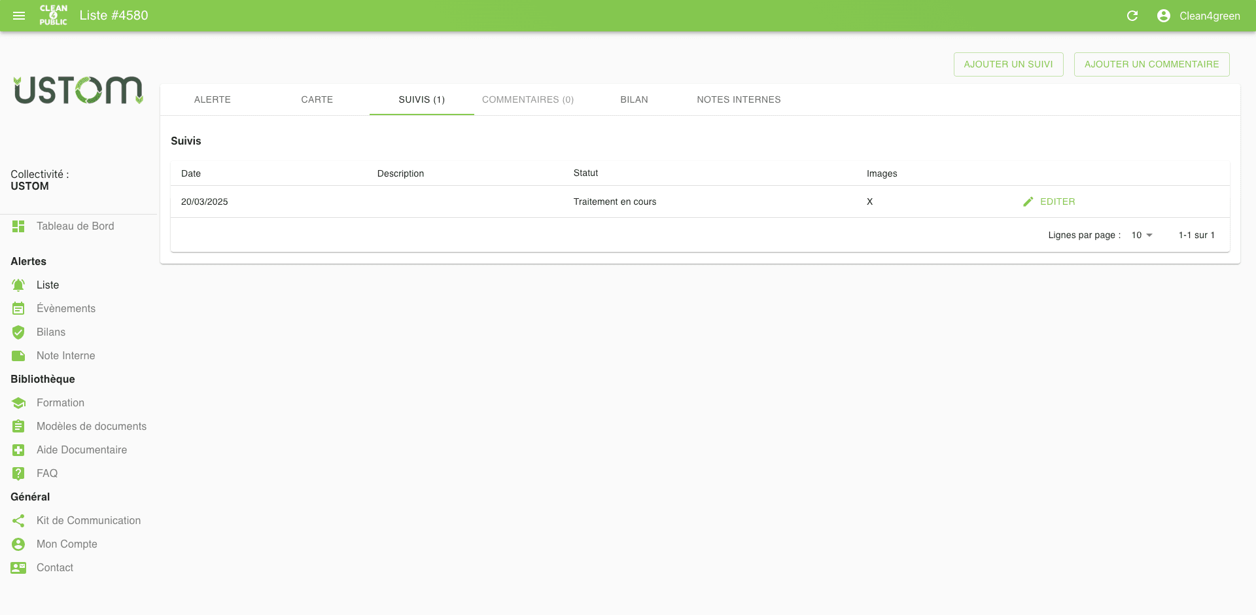Click the Bilans shield icon
The width and height of the screenshot is (1256, 615).
[x=18, y=332]
